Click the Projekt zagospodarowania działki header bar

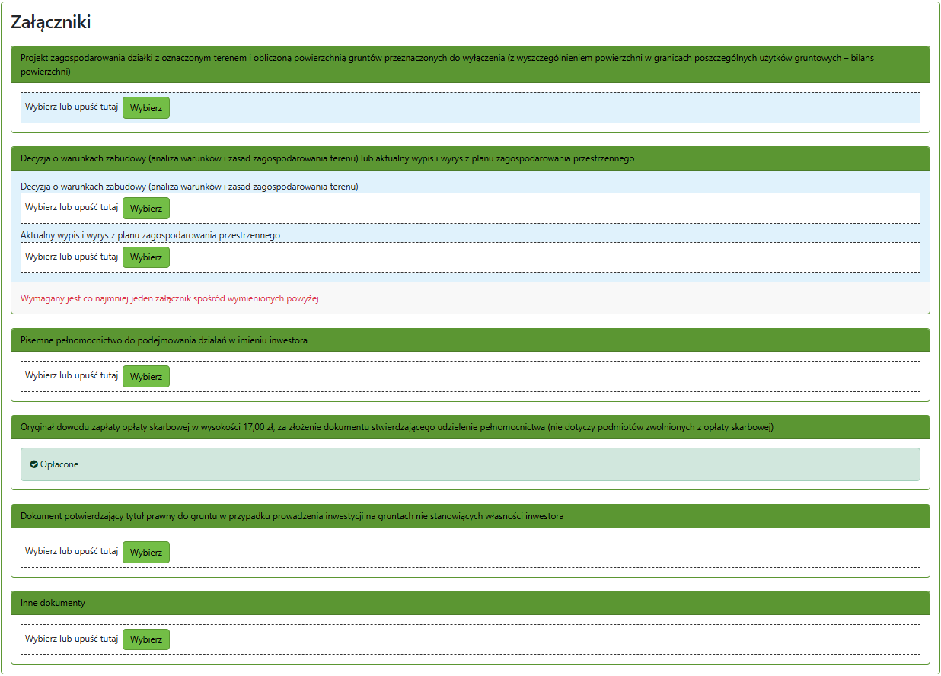pyautogui.click(x=470, y=63)
